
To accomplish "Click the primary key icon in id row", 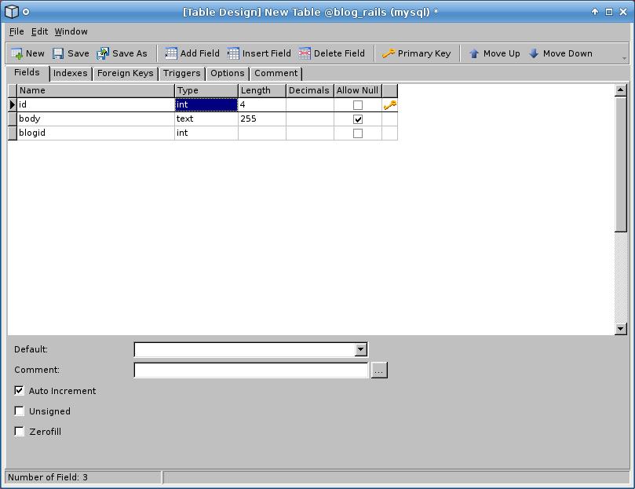I will (x=389, y=105).
